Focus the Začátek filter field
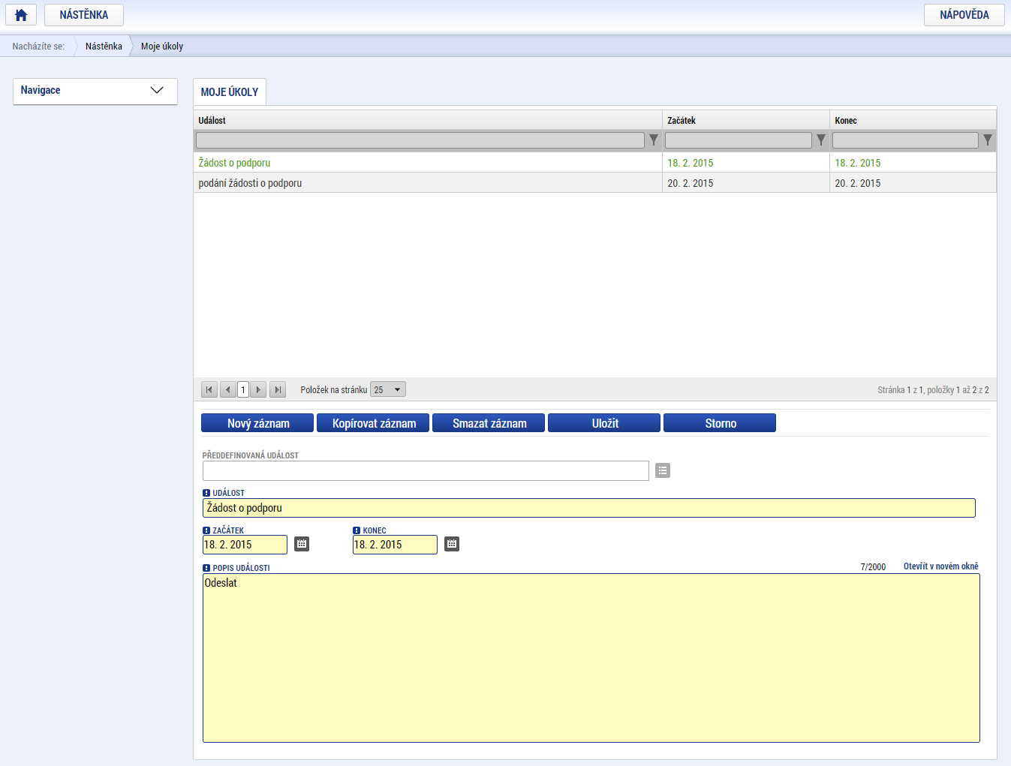Image resolution: width=1011 pixels, height=766 pixels. tap(739, 140)
